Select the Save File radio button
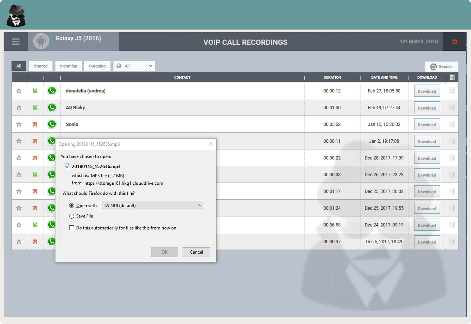Screen dimensions: 471x324 pos(72,216)
